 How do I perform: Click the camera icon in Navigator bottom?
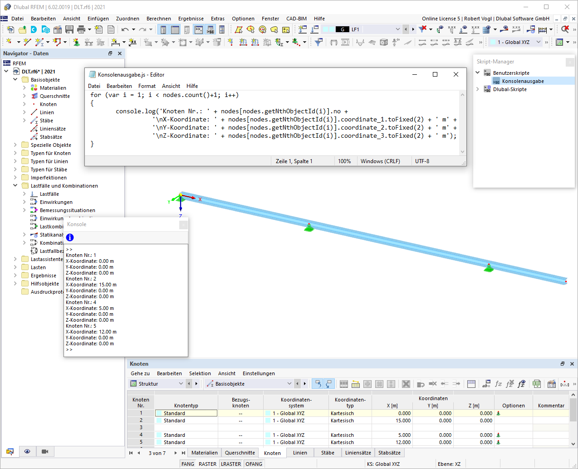click(45, 451)
